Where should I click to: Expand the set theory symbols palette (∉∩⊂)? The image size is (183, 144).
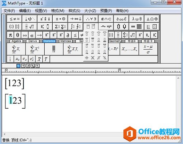[x=106, y=19]
